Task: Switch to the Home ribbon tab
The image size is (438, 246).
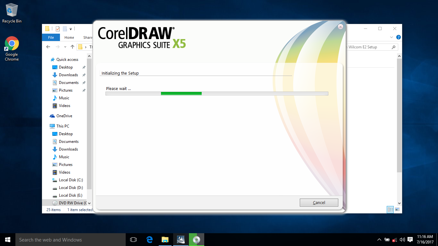Action: [69, 37]
